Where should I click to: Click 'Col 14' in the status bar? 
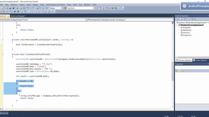(180, 116)
